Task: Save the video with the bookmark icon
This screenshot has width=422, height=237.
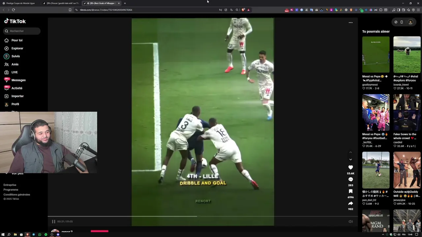Action: coord(350,191)
